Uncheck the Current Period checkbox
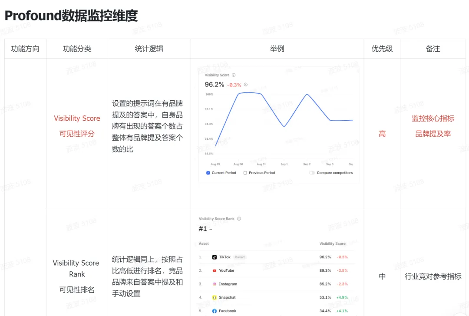The image size is (469, 316). (x=208, y=173)
